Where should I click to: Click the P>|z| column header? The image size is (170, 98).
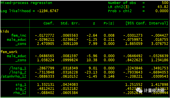109,23
